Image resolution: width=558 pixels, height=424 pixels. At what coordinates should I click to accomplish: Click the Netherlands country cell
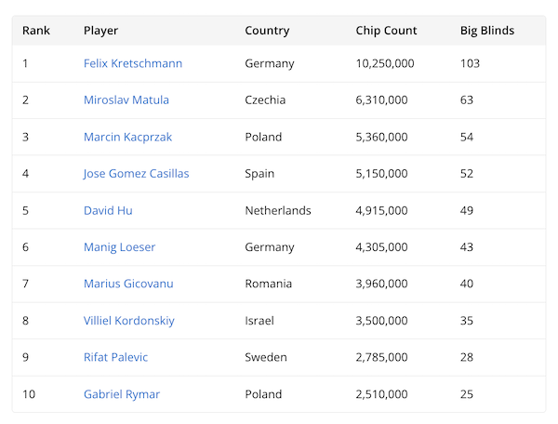(x=278, y=210)
